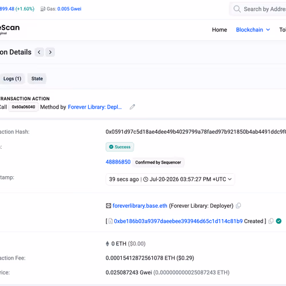
Task: Click the search magnifier icon
Action: click(x=237, y=9)
